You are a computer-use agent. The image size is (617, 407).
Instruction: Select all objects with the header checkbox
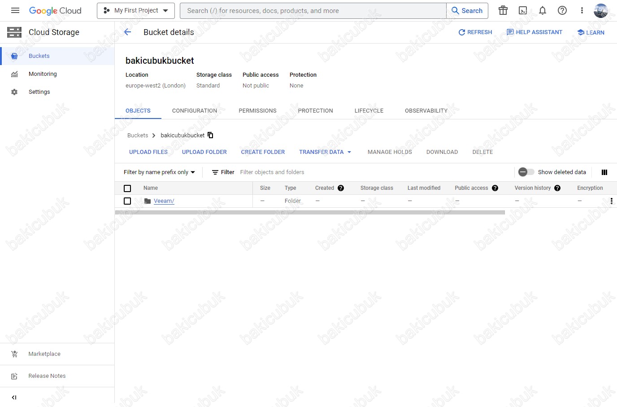[x=127, y=188]
